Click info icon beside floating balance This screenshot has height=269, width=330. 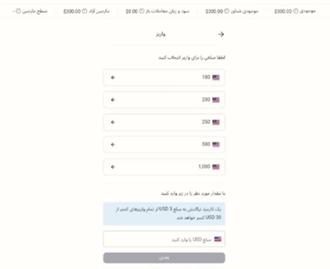pos(227,11)
